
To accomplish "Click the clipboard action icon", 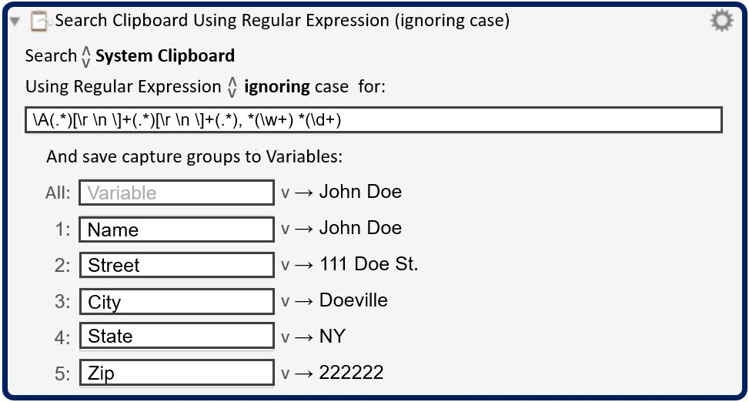I will coord(39,21).
